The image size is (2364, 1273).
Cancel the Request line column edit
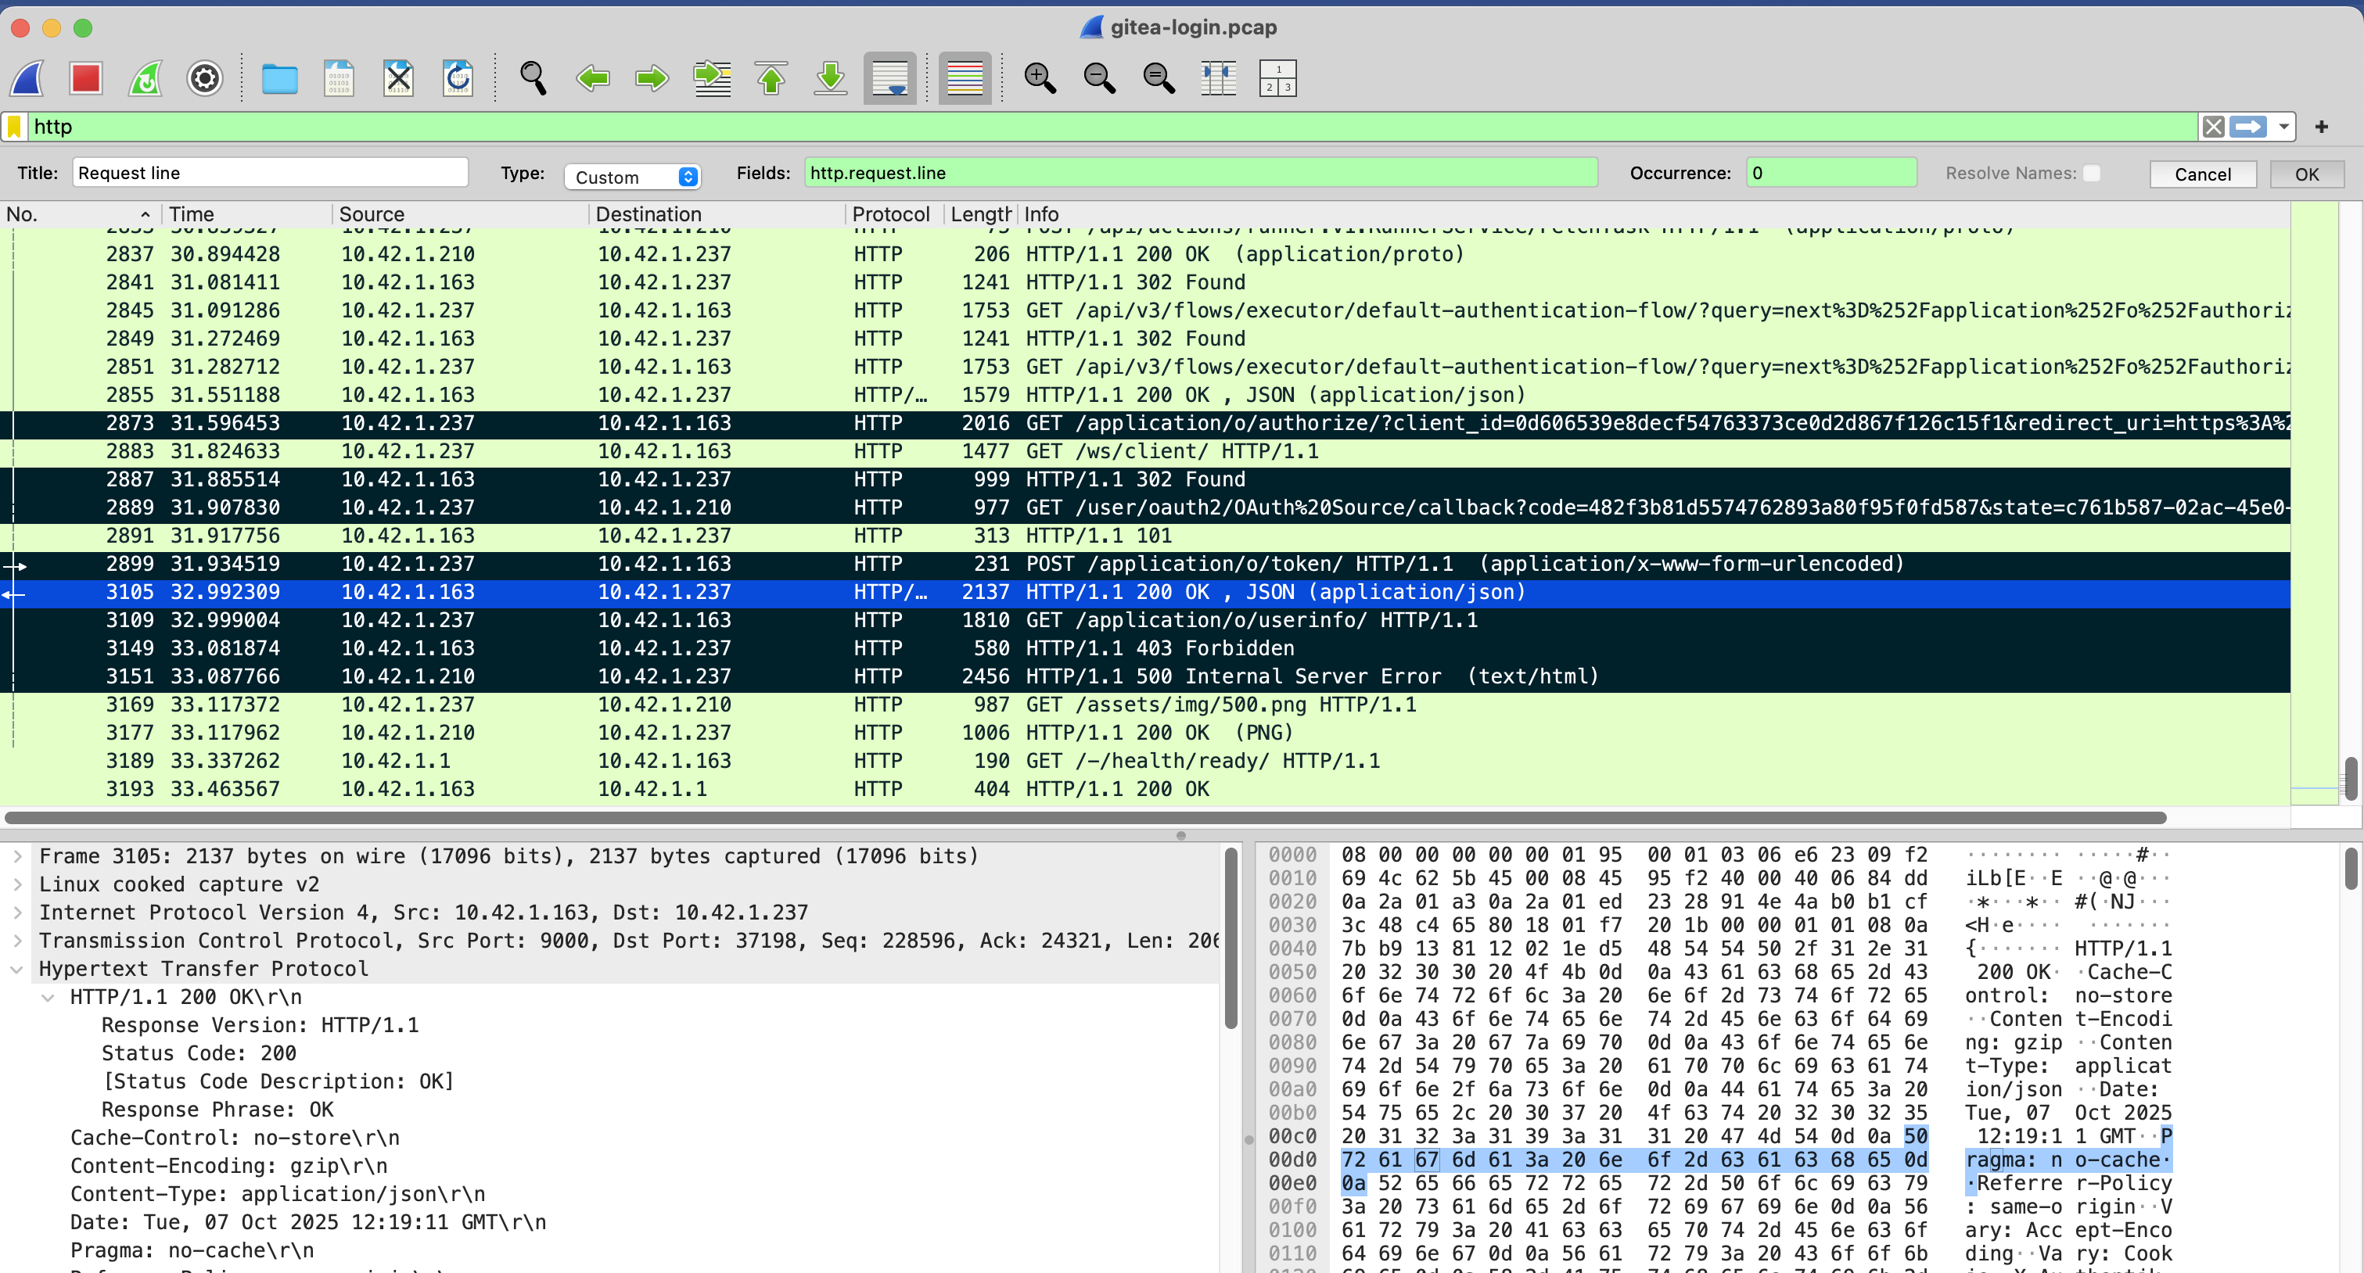2203,174
